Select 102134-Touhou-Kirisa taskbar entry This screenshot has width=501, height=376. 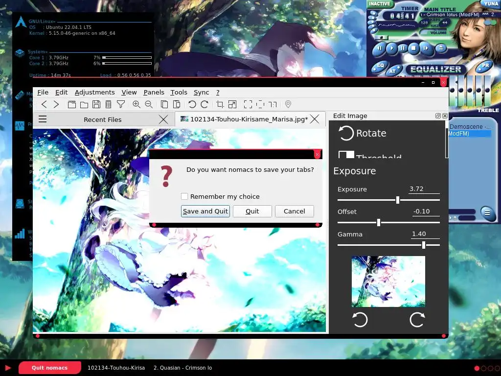point(116,368)
